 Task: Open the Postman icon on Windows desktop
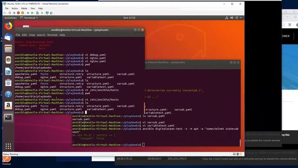pos(7,161)
